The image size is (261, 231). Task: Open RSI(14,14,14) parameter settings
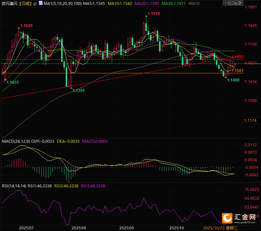point(14,186)
